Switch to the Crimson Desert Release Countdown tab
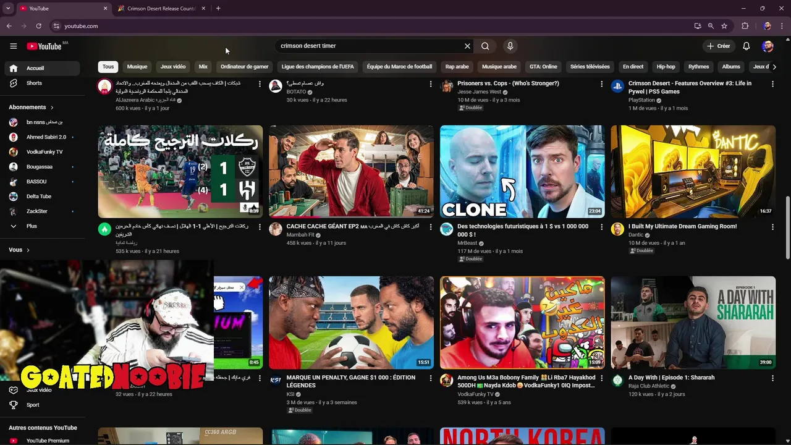The width and height of the screenshot is (791, 445). click(x=162, y=9)
